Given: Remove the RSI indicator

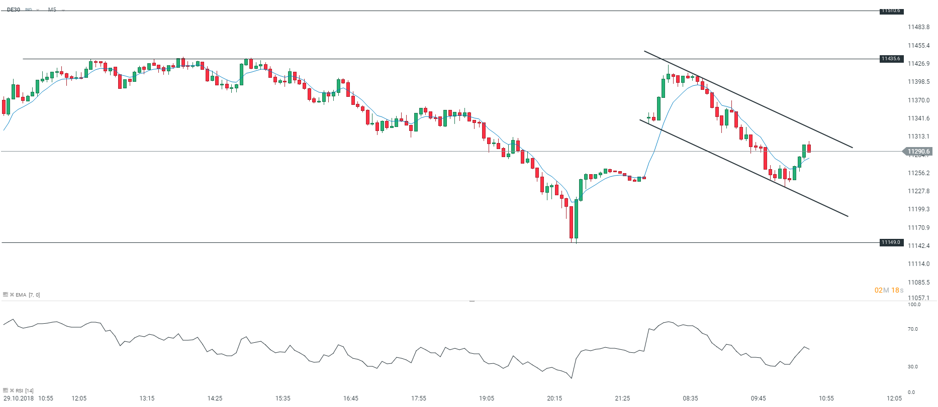Looking at the screenshot, I should (12, 390).
